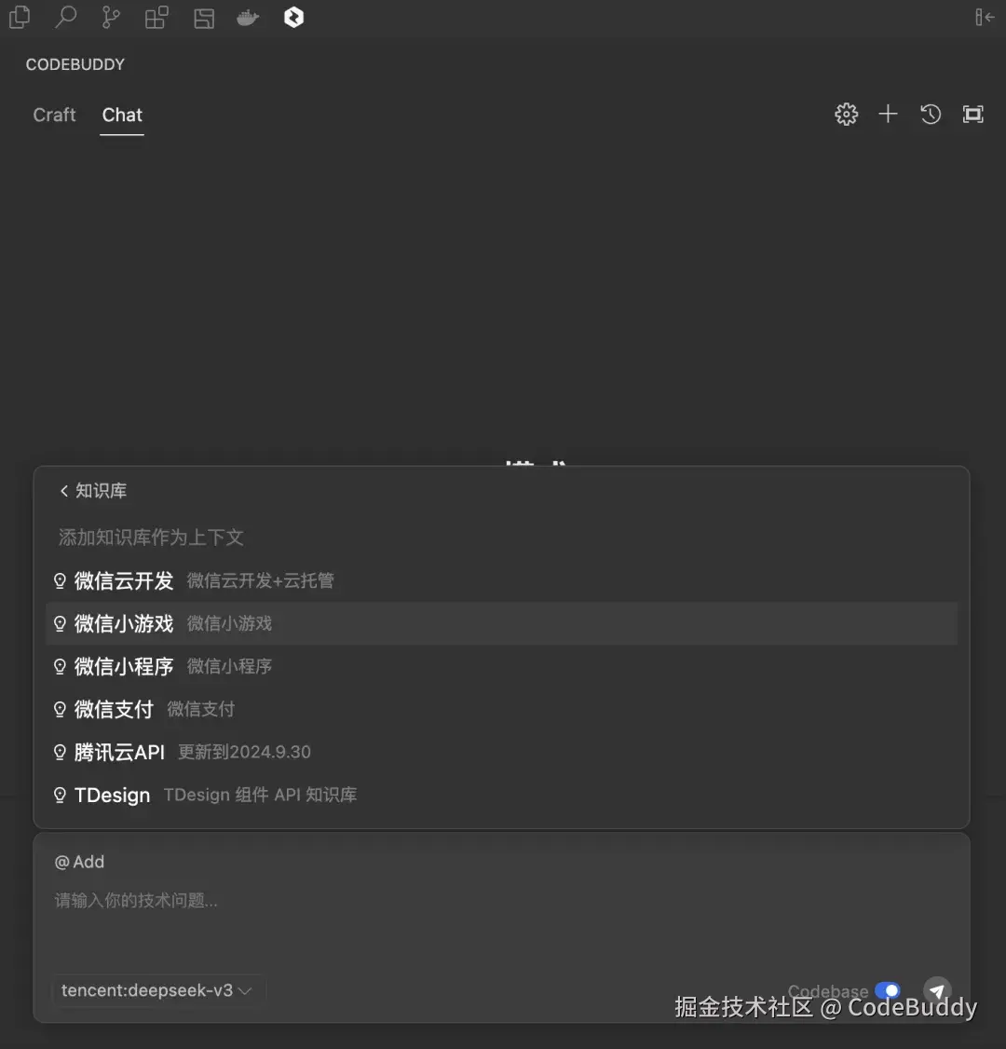Start a new chat with the plus icon
1006x1049 pixels.
pyautogui.click(x=888, y=114)
